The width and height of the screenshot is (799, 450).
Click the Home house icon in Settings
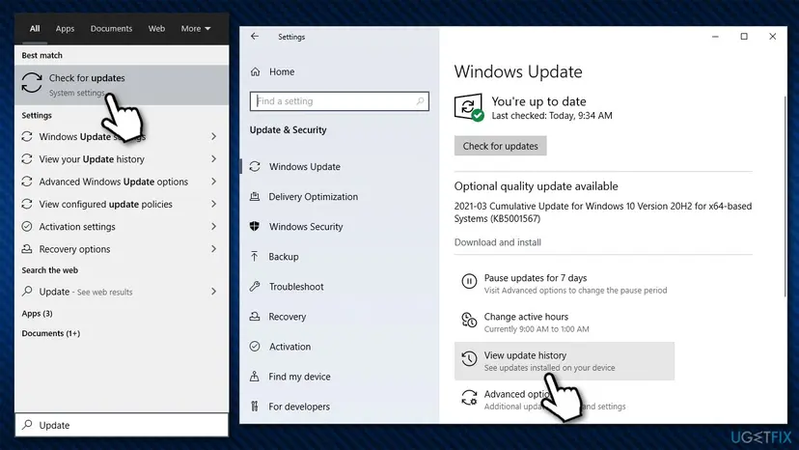[256, 71]
